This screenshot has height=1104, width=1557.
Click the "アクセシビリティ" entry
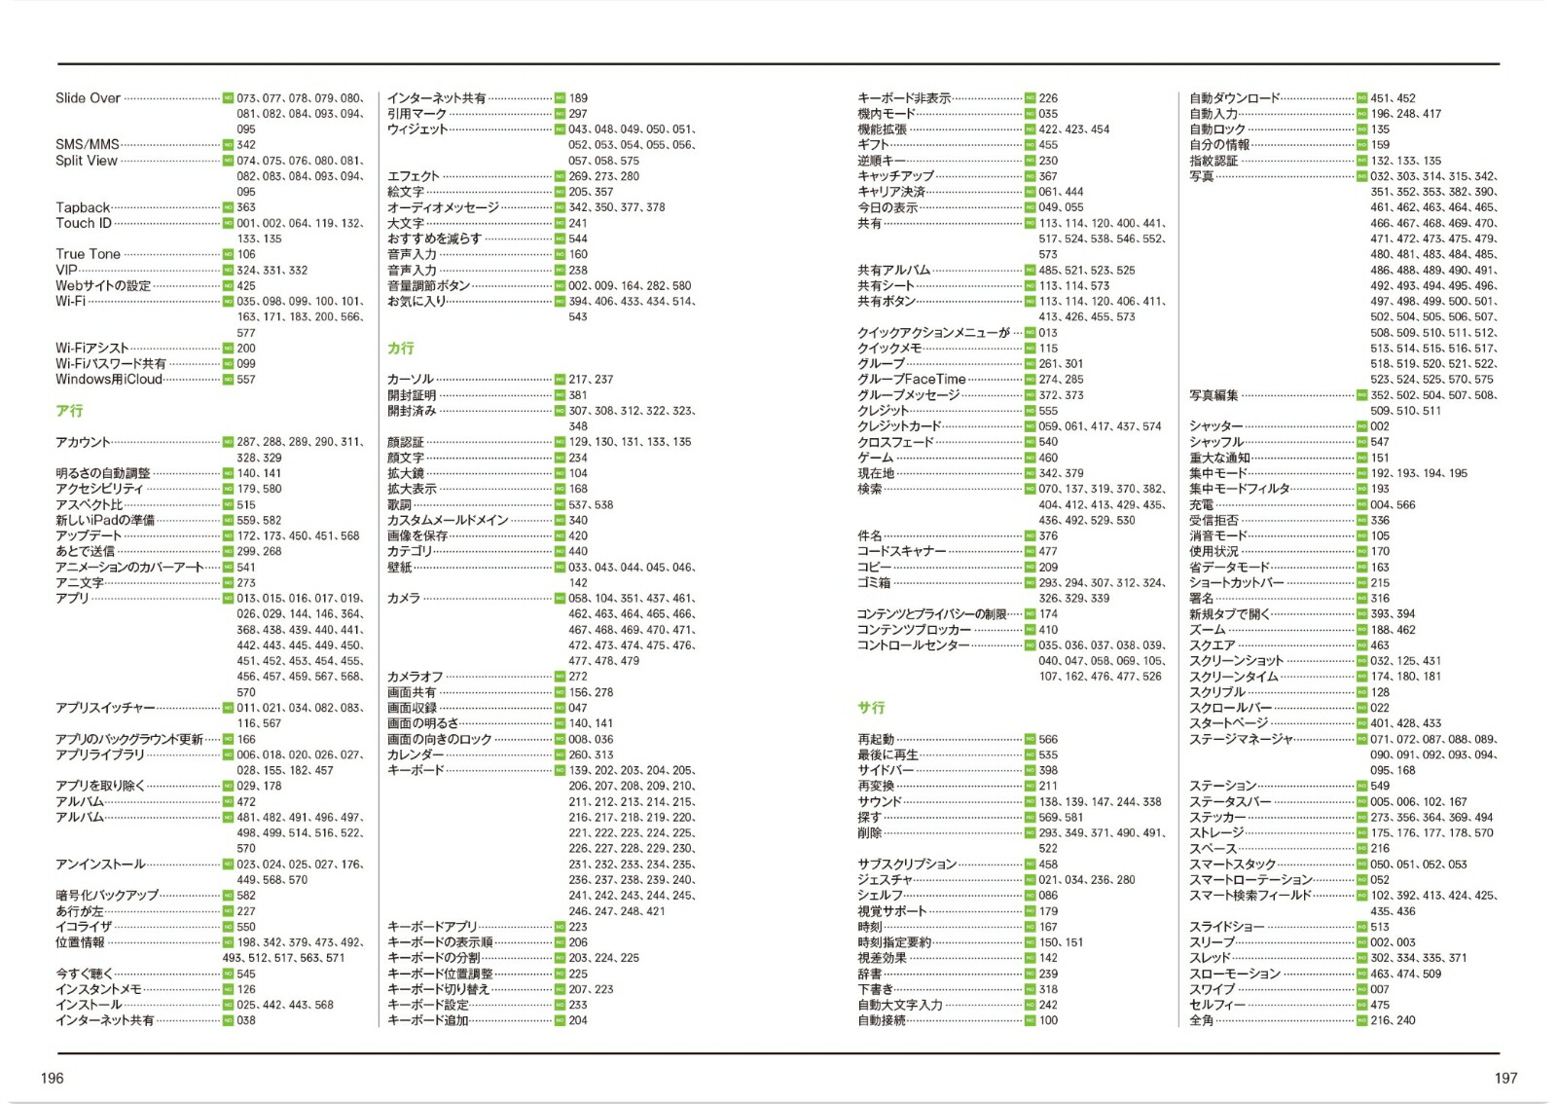99,489
